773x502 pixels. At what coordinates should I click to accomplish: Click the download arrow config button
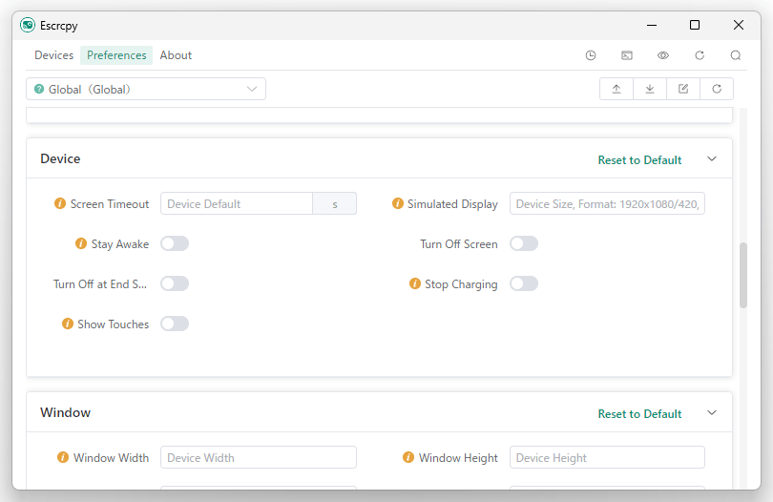(650, 89)
